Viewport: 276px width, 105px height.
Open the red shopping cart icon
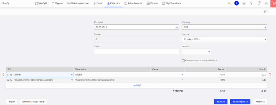point(273,3)
